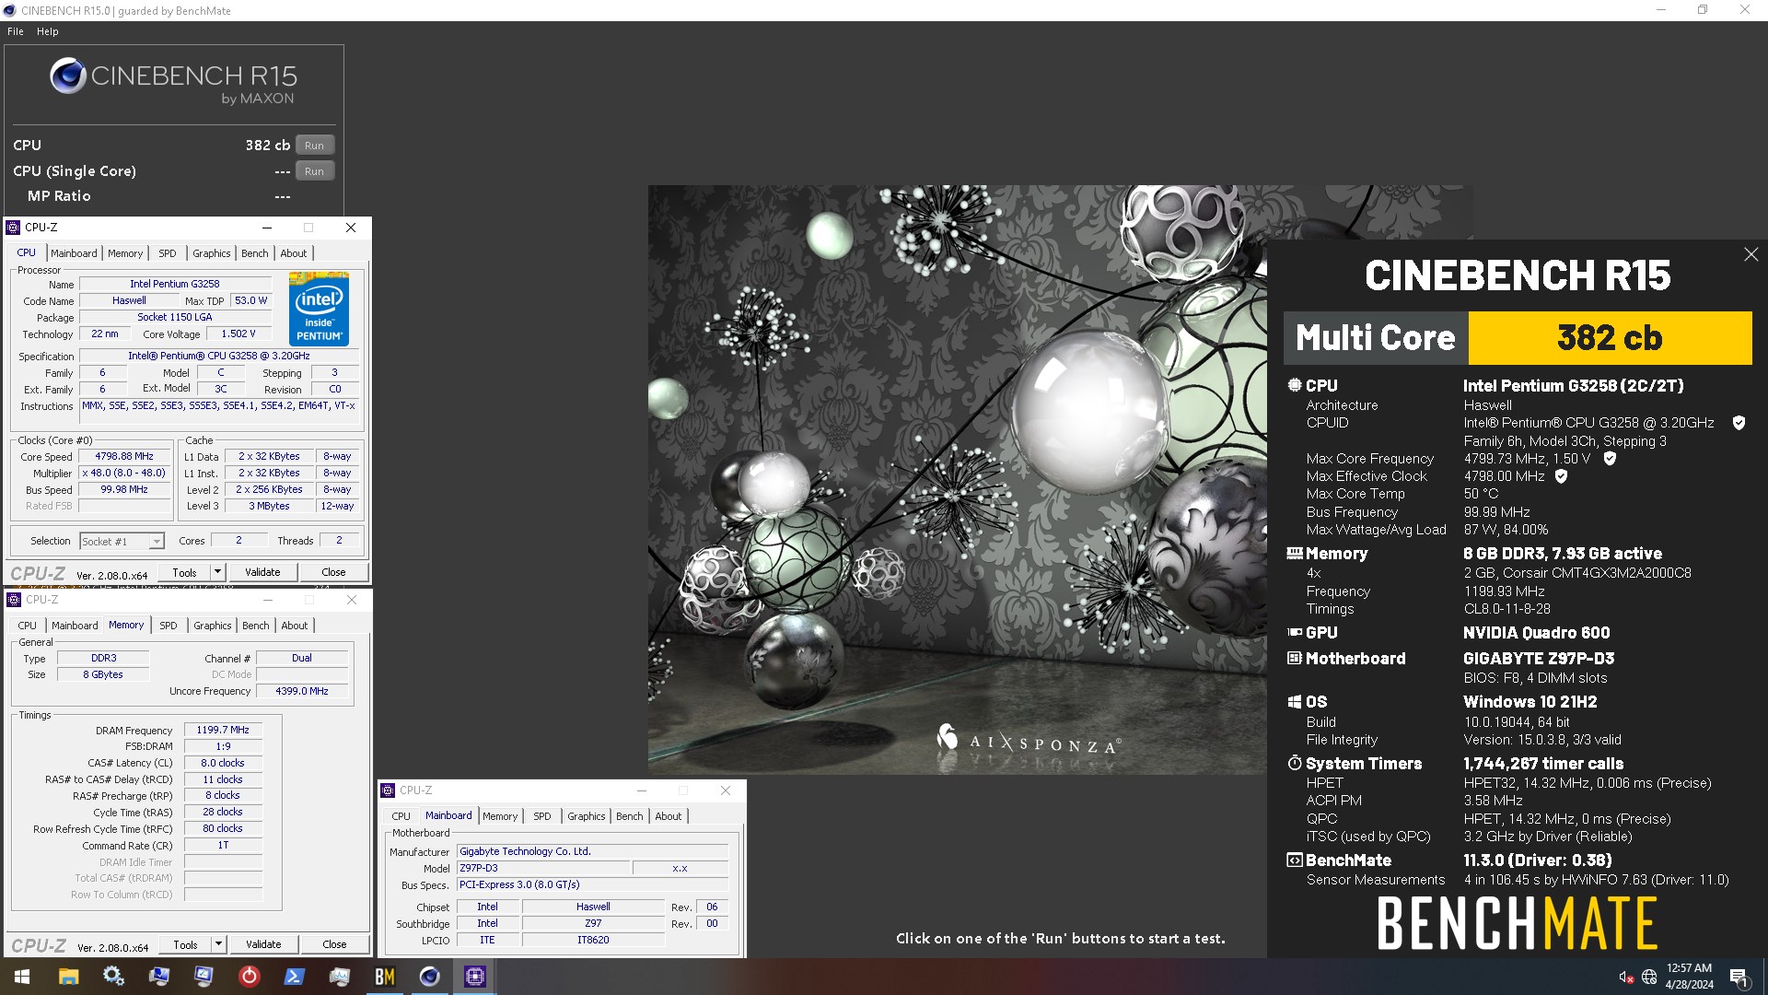
Task: Click Close button in the top CPU-Z window
Action: tap(333, 572)
